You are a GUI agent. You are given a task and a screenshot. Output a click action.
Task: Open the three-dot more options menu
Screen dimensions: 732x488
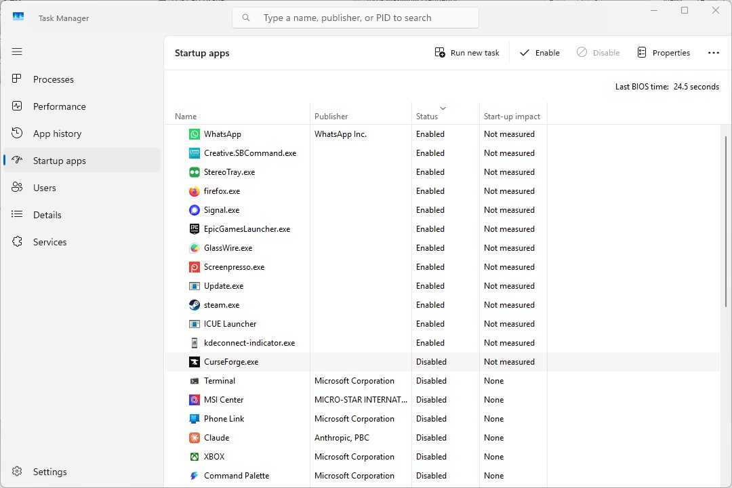tap(713, 53)
